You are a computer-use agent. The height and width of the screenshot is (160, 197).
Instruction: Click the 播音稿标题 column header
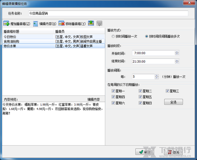point(28,31)
